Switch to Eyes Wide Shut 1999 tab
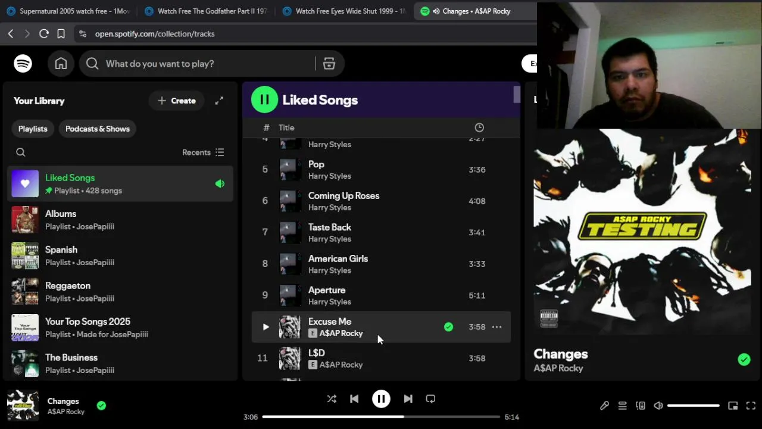 click(344, 11)
